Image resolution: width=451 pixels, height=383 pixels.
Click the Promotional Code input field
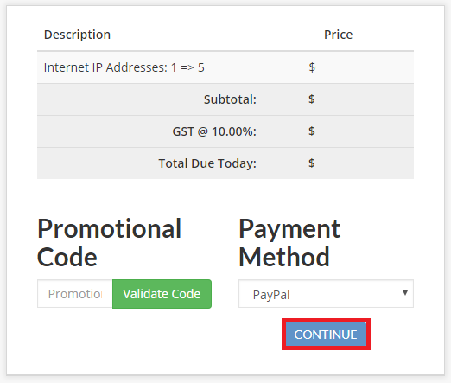(x=75, y=294)
